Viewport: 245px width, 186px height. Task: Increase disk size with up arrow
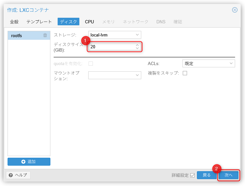point(137,45)
